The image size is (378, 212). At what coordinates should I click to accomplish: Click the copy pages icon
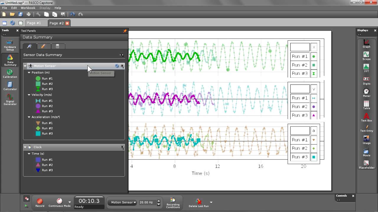(x=46, y=14)
